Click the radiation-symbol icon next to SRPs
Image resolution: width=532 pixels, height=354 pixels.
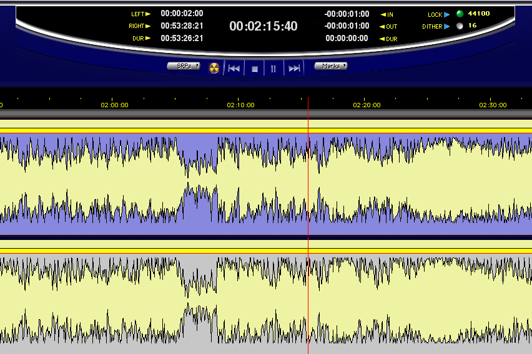click(x=214, y=68)
